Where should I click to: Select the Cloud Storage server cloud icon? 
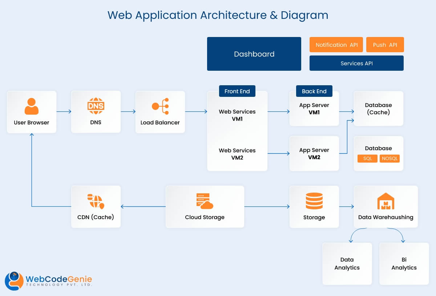click(x=205, y=201)
